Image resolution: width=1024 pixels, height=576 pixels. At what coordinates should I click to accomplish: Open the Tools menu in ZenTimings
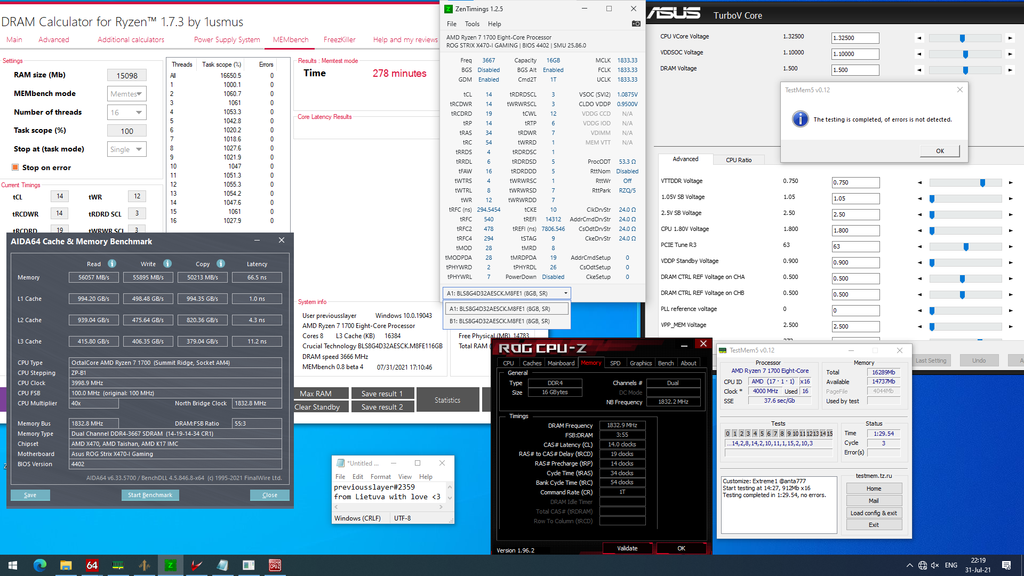472,24
